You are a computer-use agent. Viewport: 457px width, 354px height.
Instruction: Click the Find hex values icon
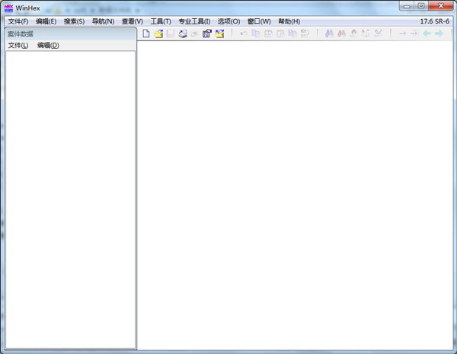tap(341, 33)
